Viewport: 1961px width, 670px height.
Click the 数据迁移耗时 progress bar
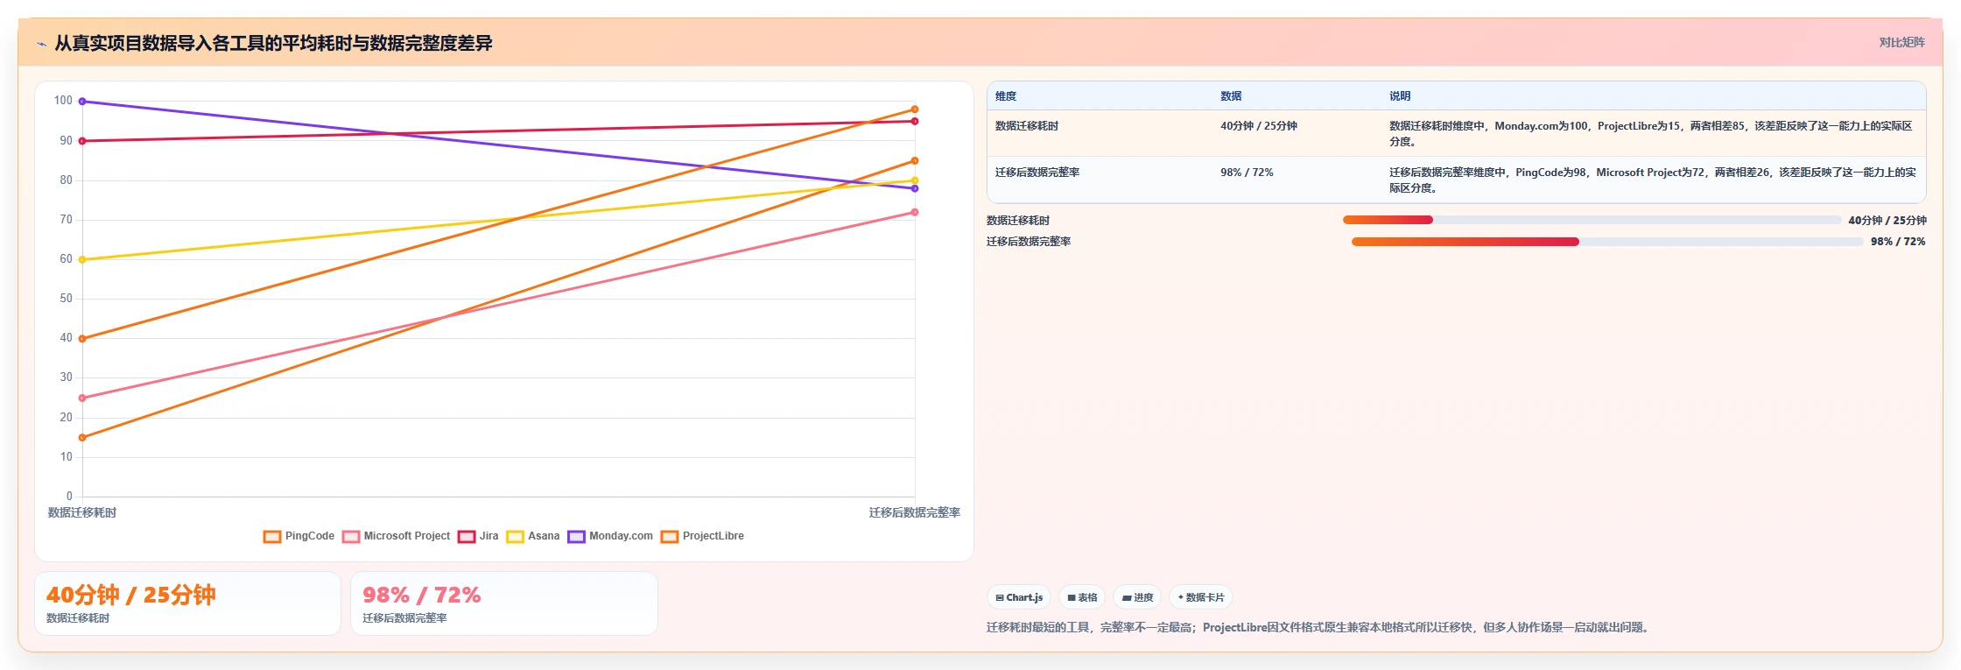coord(1592,220)
